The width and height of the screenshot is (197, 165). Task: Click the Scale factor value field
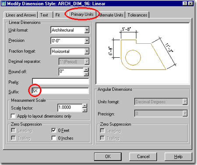pyautogui.click(x=70, y=108)
